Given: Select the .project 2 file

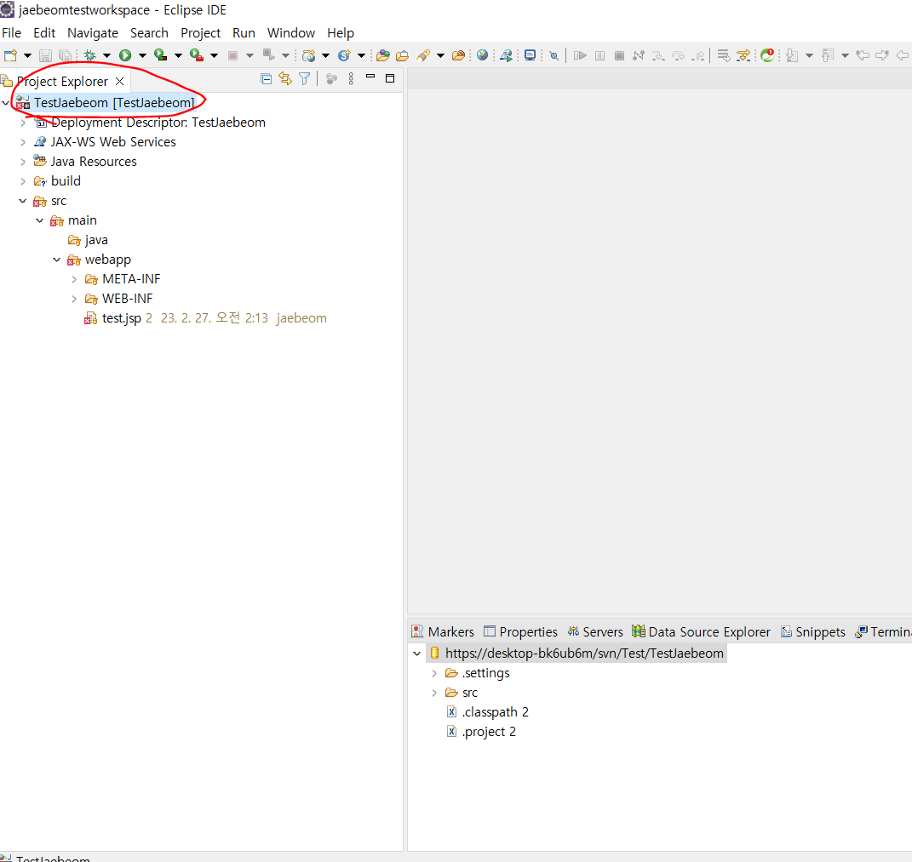Looking at the screenshot, I should [481, 732].
